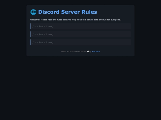Click the Welcome intro paragraph text

click(x=75, y=20)
